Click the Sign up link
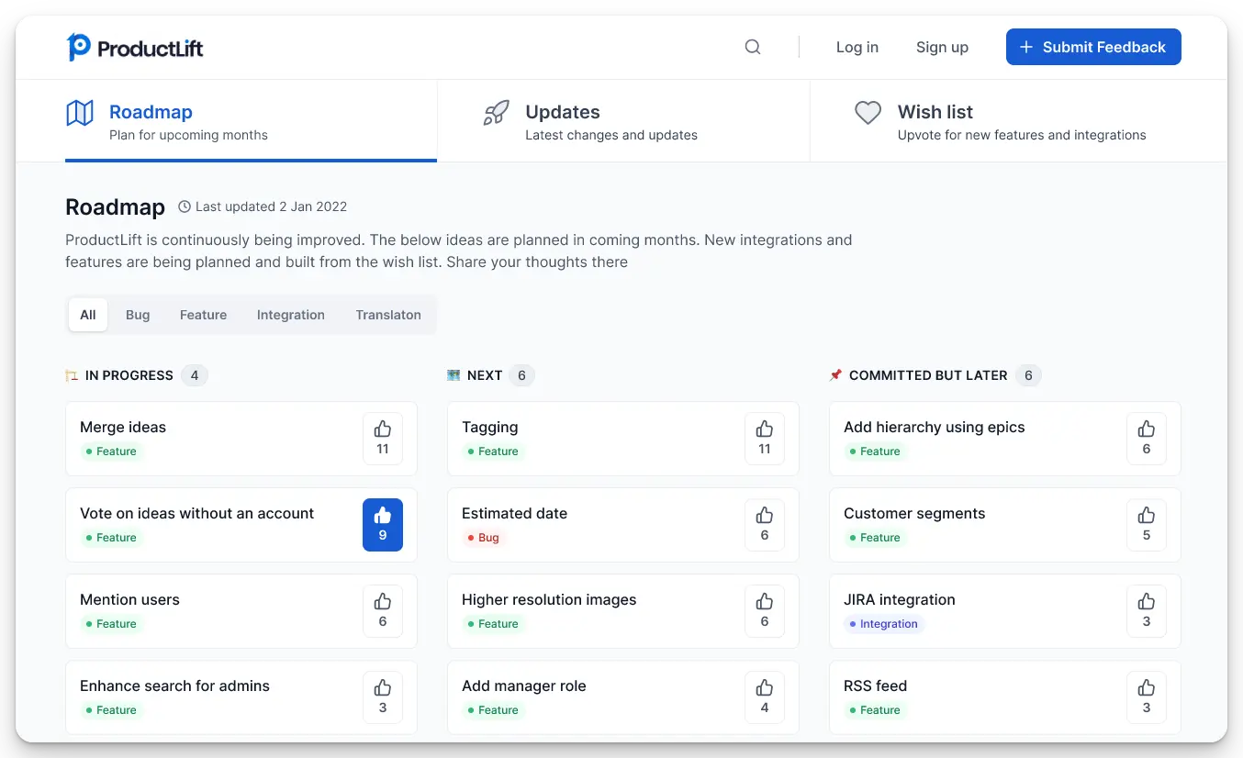The height and width of the screenshot is (758, 1243). (942, 47)
